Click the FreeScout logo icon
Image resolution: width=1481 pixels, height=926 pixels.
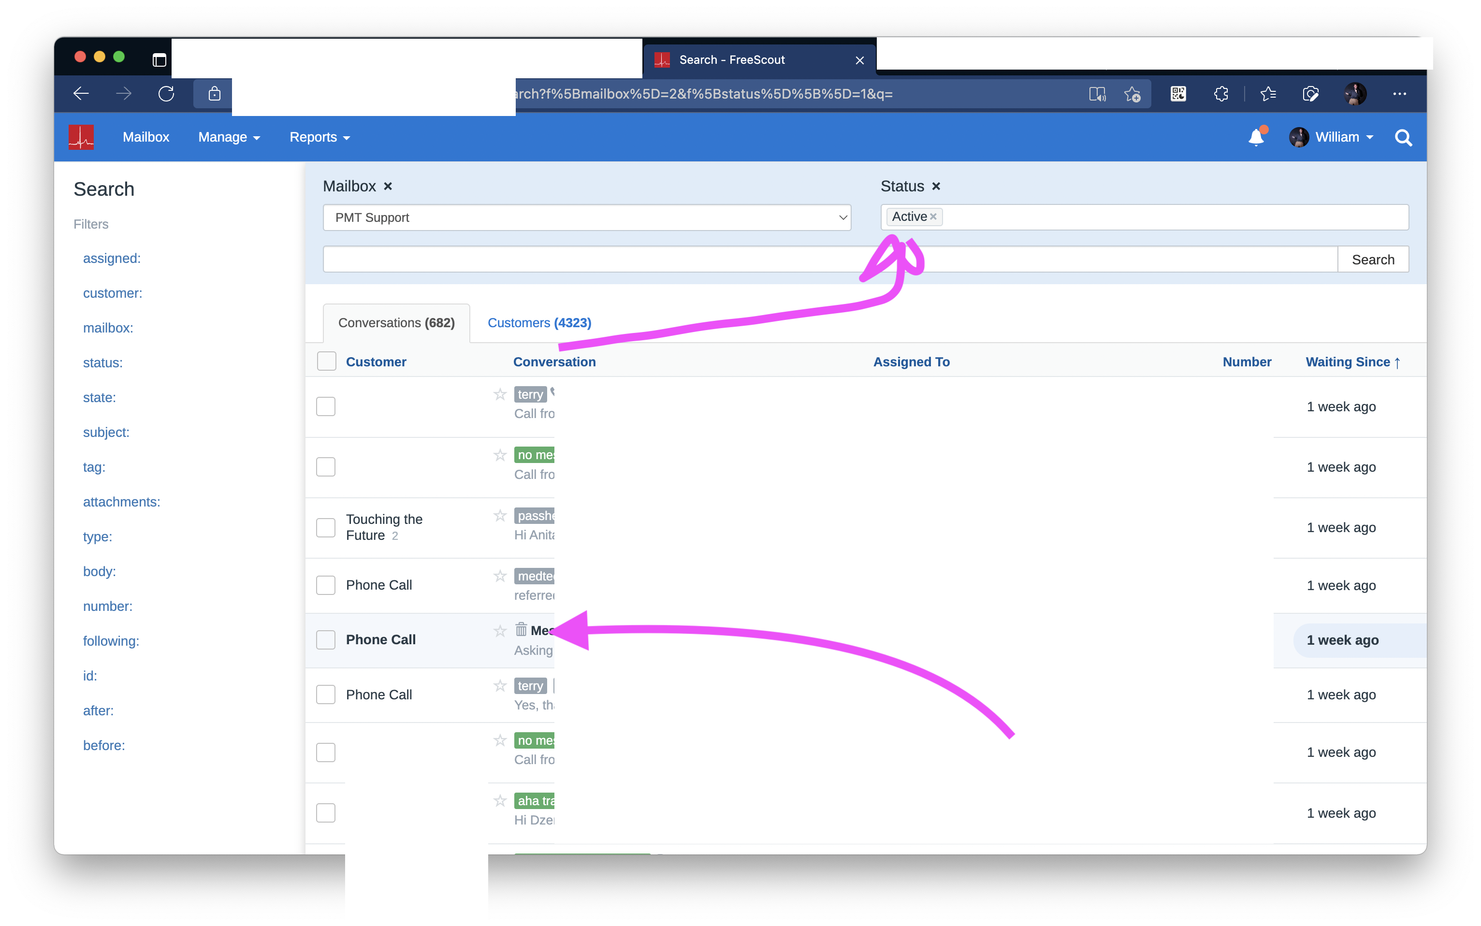coord(81,137)
